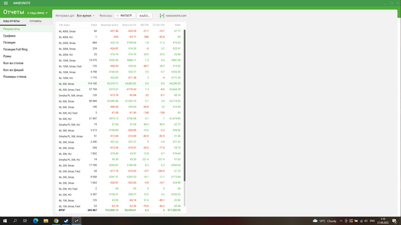Select the NL 50€, HU, Fast row

pos(120,113)
